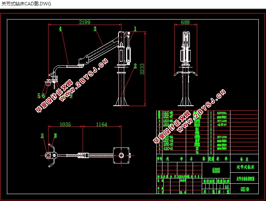Select the 2199 width dimension text
Screen dimensions: 266x201
(x=84, y=23)
